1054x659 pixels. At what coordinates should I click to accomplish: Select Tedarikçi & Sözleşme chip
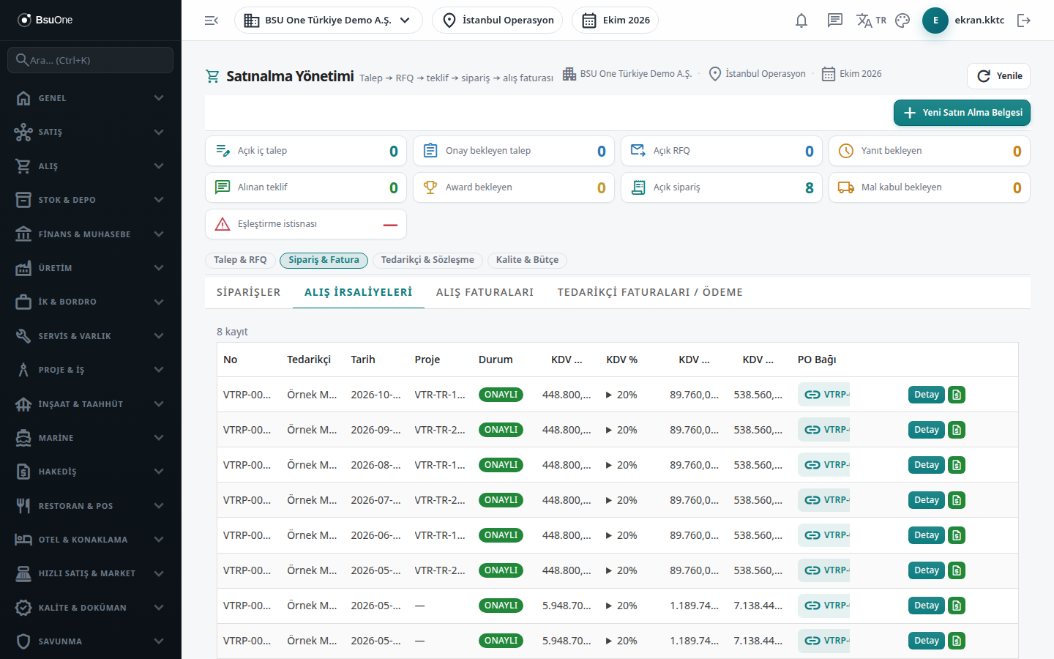(x=427, y=260)
